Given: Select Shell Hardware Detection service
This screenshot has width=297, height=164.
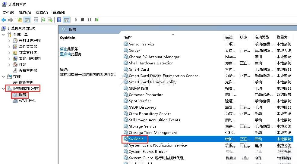Looking at the screenshot, I should [208, 63].
